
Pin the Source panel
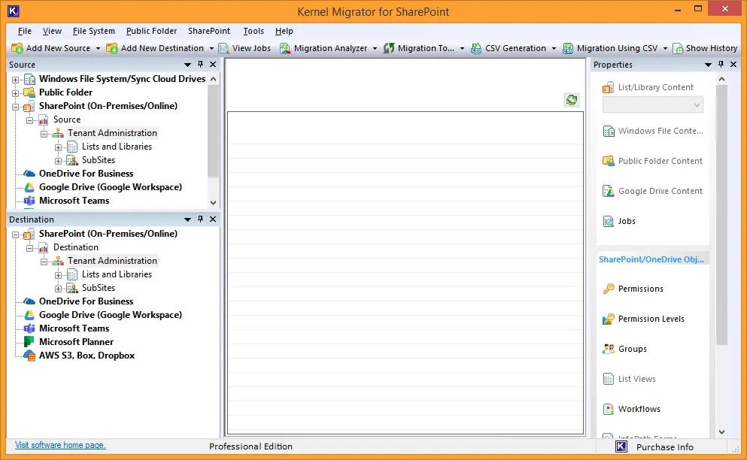201,65
